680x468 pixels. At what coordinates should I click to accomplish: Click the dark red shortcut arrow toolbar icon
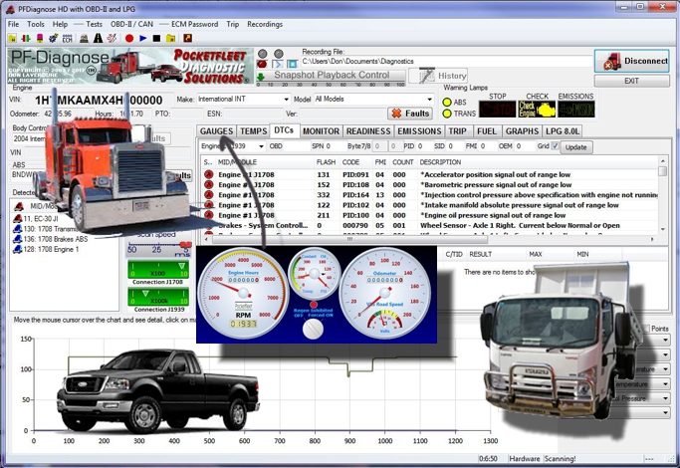pyautogui.click(x=187, y=38)
